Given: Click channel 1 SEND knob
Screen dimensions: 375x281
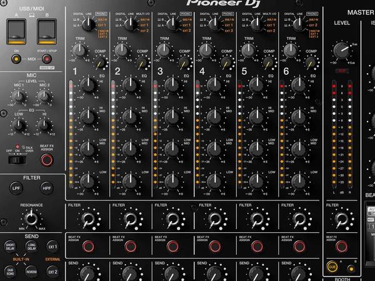Looking at the screenshot, I should point(88,274).
